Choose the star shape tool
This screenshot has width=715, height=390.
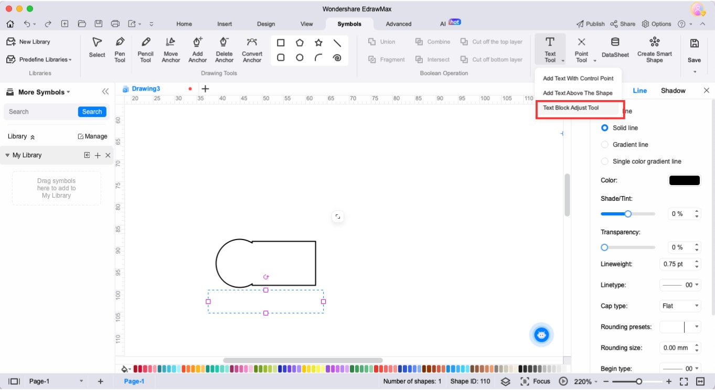pos(318,43)
